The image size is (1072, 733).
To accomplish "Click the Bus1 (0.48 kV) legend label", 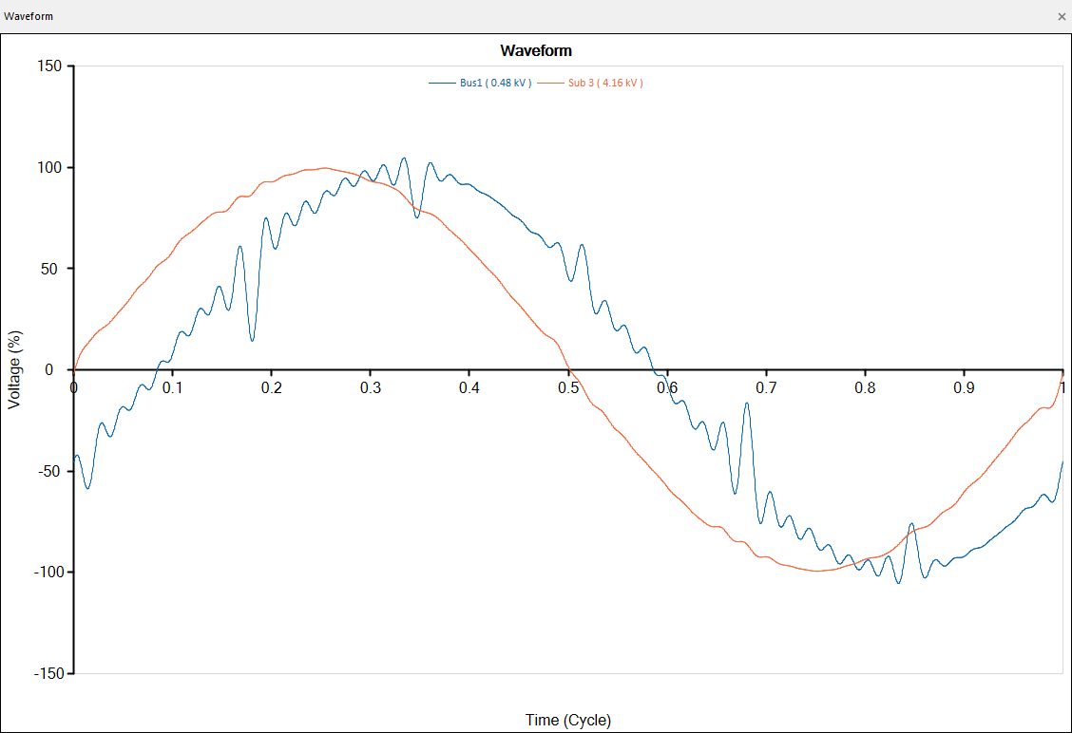I will pyautogui.click(x=495, y=84).
